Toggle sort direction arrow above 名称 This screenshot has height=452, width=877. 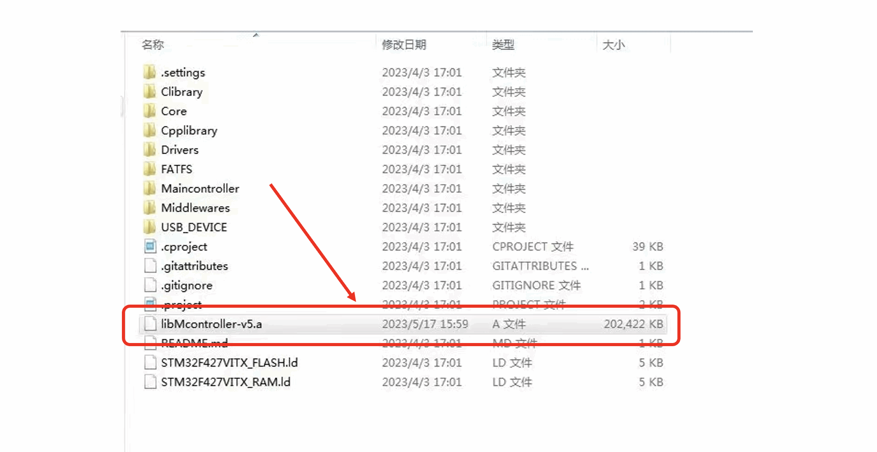click(256, 35)
